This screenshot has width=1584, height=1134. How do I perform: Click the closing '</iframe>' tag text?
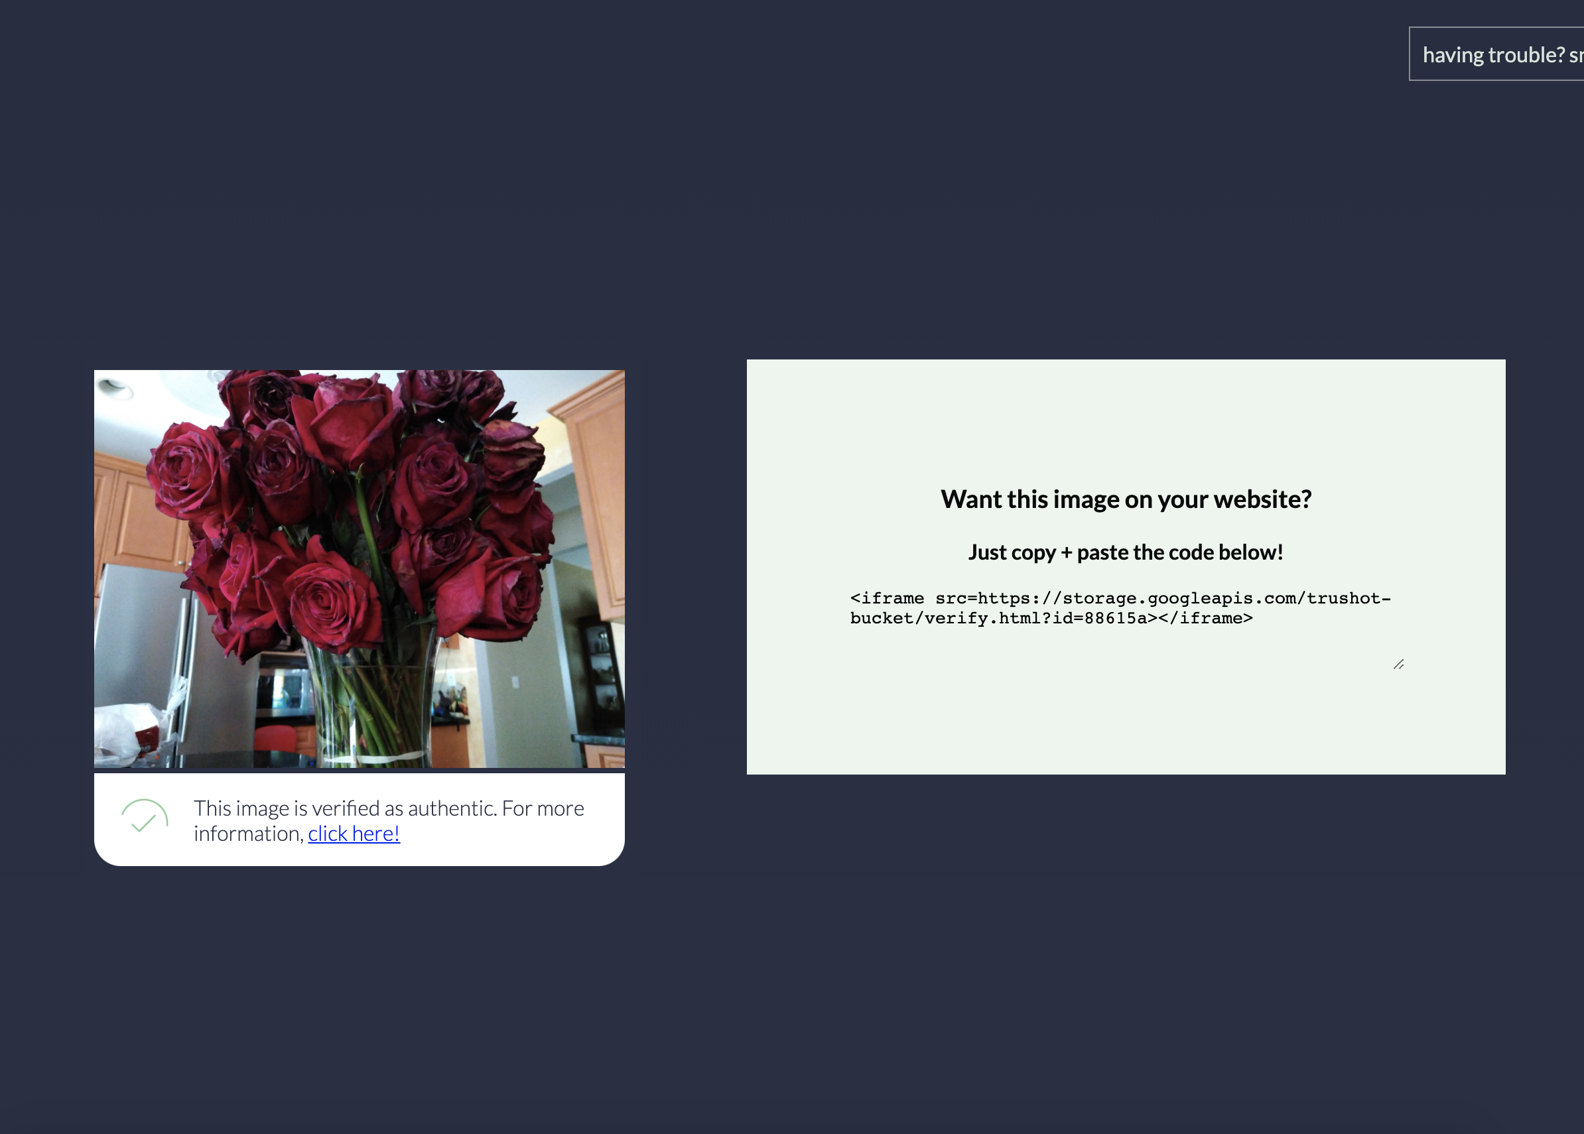[1205, 618]
